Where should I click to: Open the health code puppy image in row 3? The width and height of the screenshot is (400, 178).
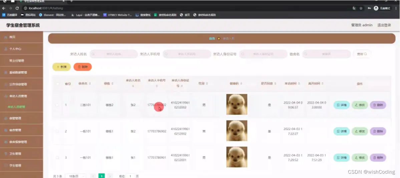coord(237,157)
